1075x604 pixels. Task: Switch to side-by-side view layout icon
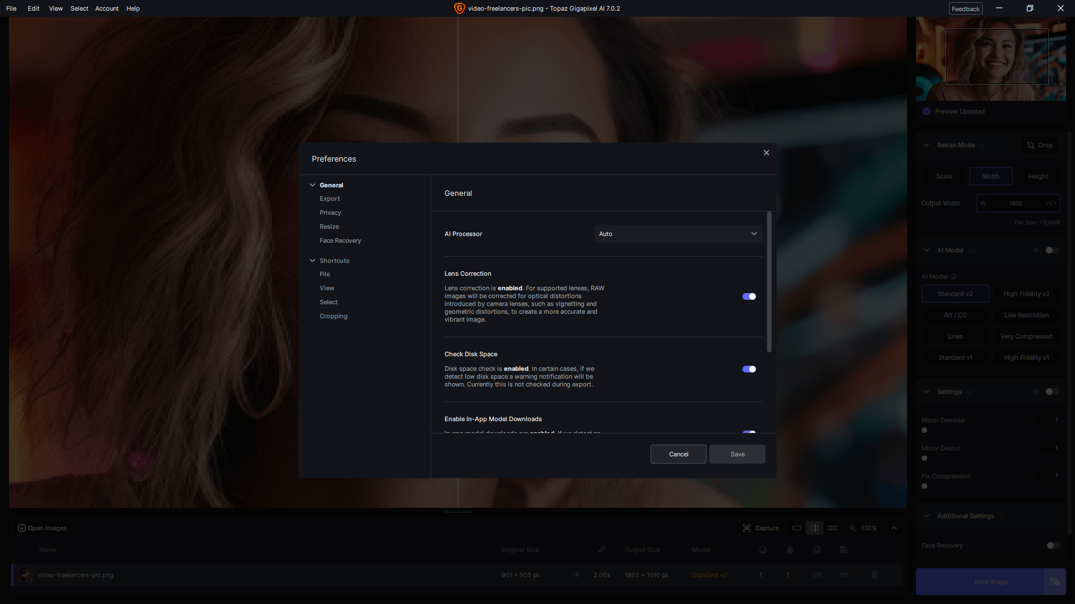point(833,528)
